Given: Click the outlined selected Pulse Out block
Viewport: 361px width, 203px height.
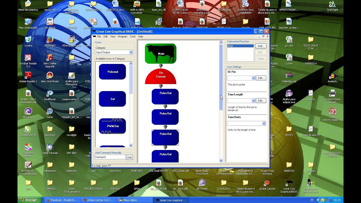Looking at the screenshot, I should click(x=165, y=138).
